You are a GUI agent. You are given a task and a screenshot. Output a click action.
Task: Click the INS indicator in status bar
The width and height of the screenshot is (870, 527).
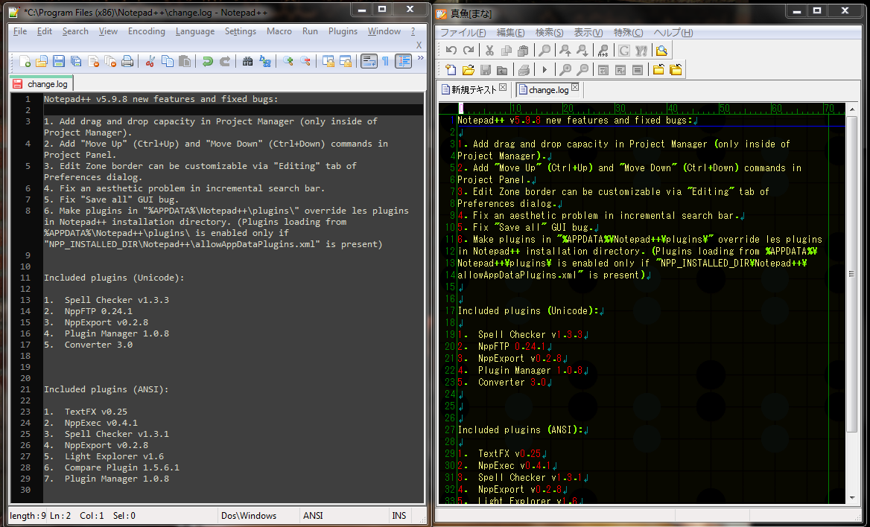(x=399, y=516)
